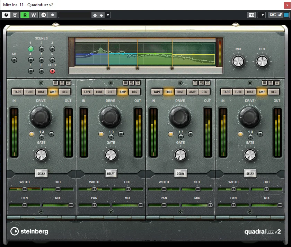Image resolution: width=291 pixels, height=247 pixels.
Task: Click the MIX slider handle on the fourth band
Action: pyautogui.click(x=280, y=205)
